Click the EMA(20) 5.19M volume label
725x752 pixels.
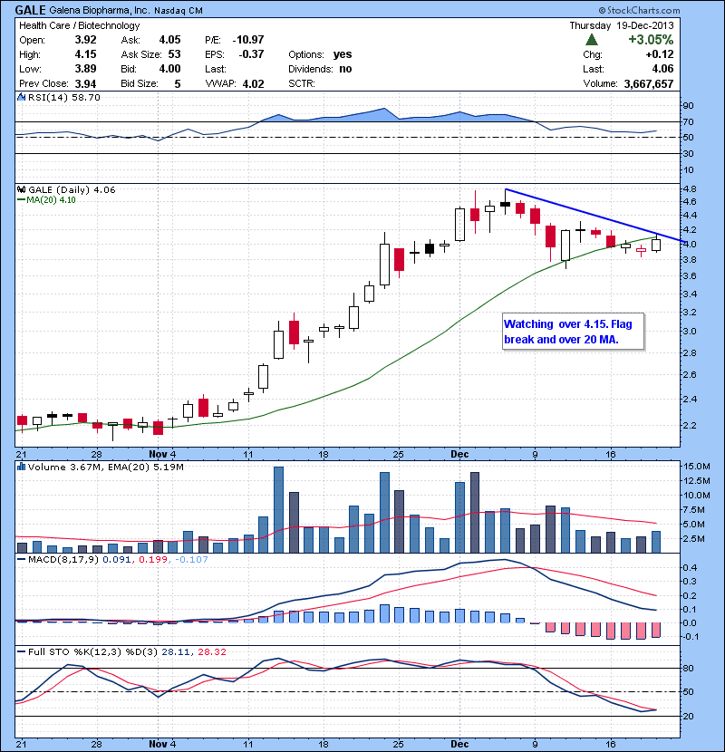click(146, 467)
